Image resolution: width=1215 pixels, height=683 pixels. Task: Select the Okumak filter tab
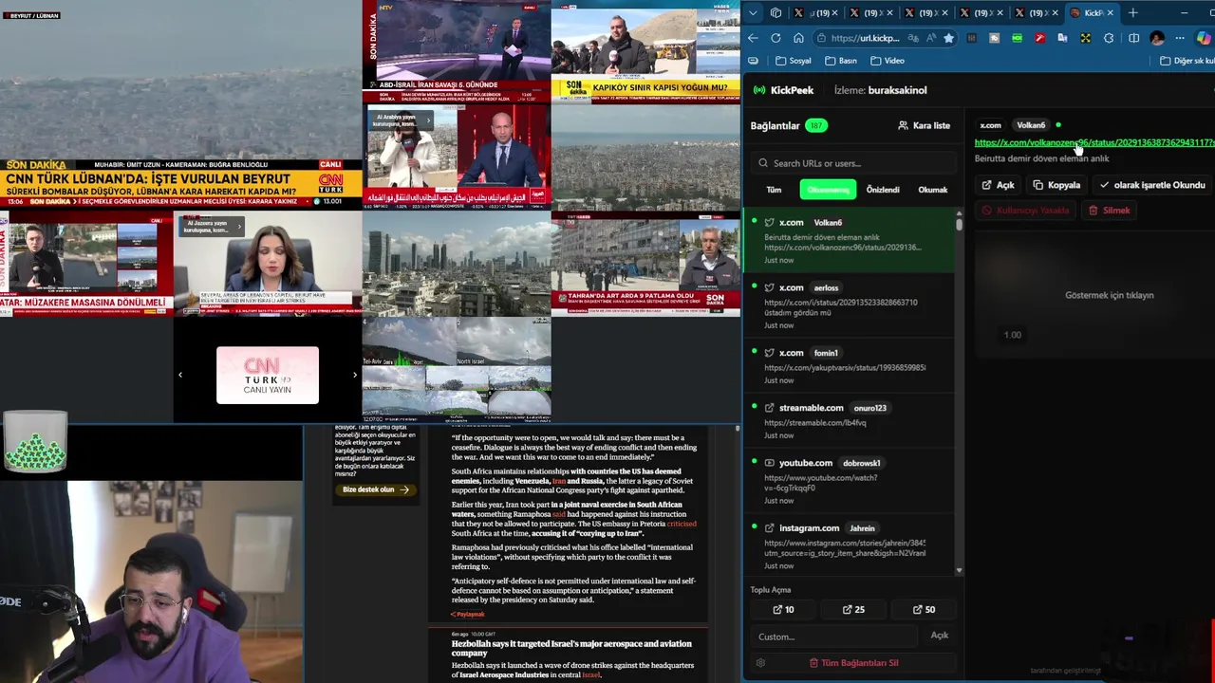(932, 190)
